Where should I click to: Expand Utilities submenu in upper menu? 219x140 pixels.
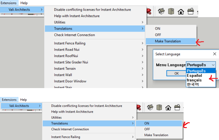coord(96,22)
